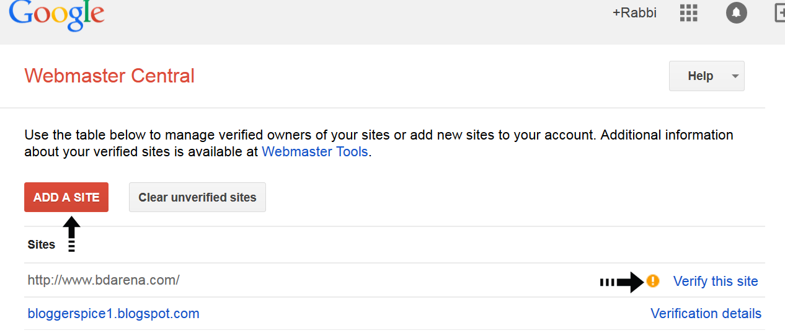
Task: Open the bloggerspice1.blogspot.com site link
Action: 113,314
